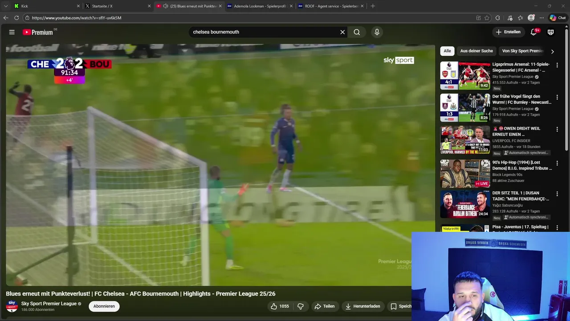Dislike the video with thumbs down
The height and width of the screenshot is (321, 570).
(x=301, y=306)
